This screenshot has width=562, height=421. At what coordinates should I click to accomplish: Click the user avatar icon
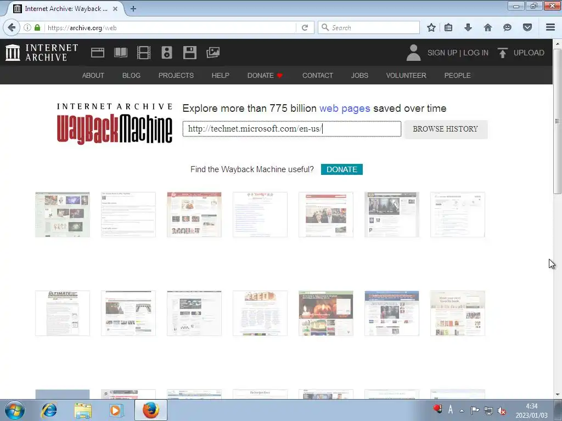413,53
